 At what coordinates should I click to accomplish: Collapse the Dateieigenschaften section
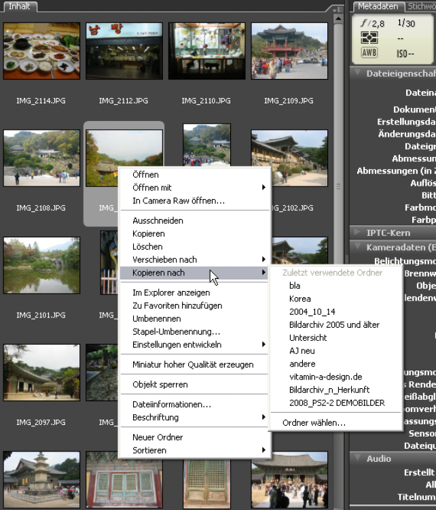357,73
